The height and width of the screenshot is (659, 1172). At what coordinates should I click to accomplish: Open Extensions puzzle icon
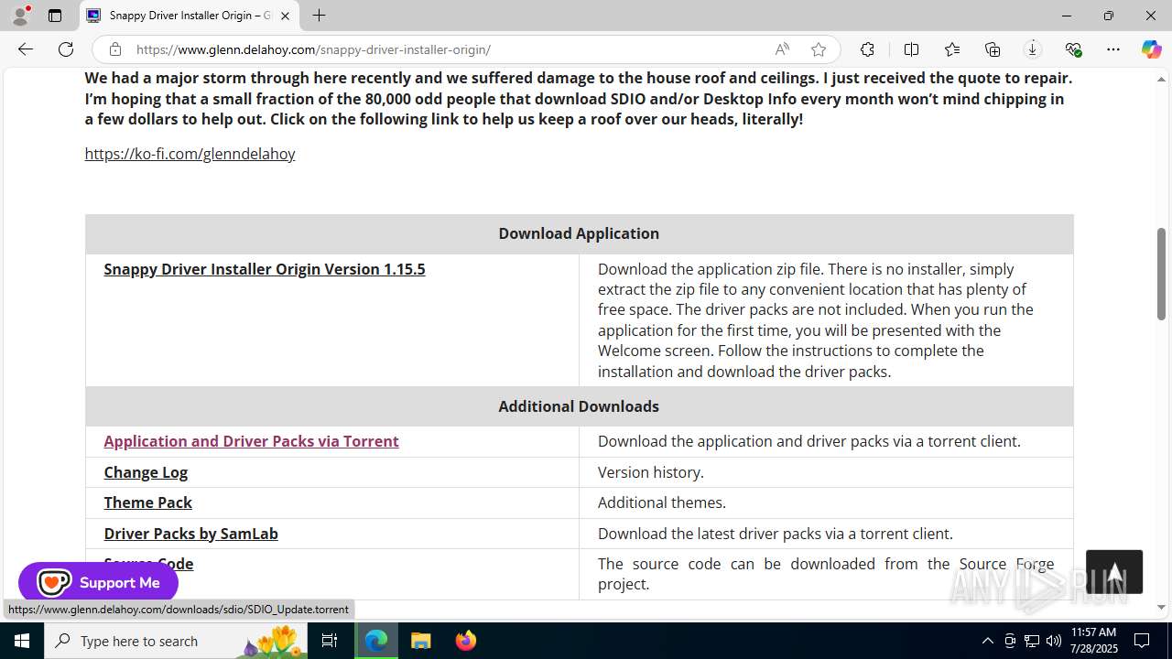867,49
